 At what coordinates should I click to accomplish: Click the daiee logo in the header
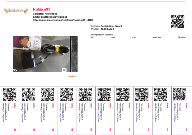[15, 11]
